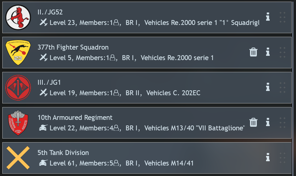This screenshot has width=296, height=176.
Task: Click the red diamond III./JG1 emblem
Action: click(18, 88)
